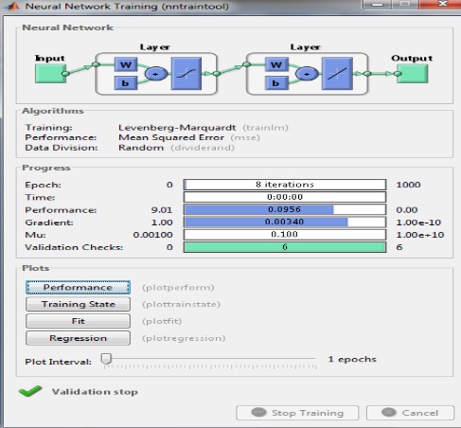Open the Performance plot
Screen dimensions: 461x428
pos(78,287)
